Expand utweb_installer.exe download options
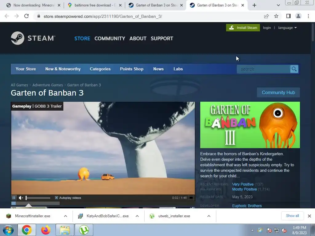Image resolution: width=315 pixels, height=236 pixels. [x=209, y=216]
